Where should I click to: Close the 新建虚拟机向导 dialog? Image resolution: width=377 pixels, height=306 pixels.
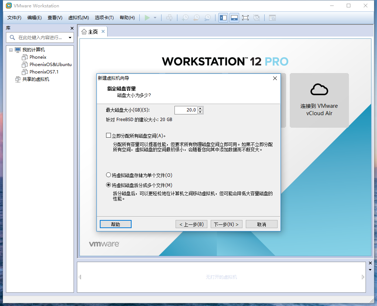tap(275, 78)
